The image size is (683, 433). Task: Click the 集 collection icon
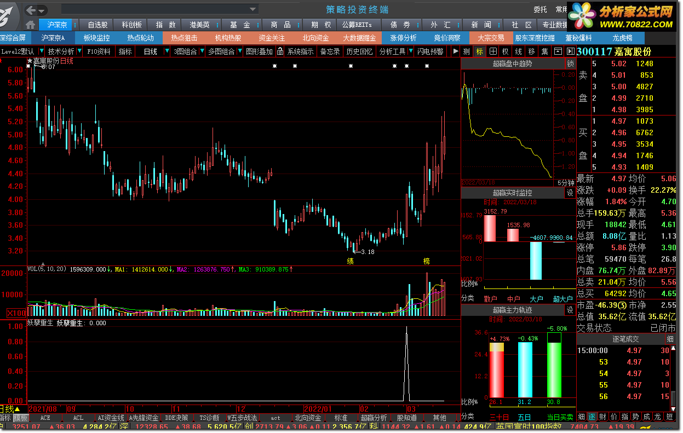(544, 51)
